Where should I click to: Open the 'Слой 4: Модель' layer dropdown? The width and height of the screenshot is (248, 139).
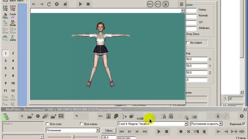pyautogui.click(x=186, y=124)
